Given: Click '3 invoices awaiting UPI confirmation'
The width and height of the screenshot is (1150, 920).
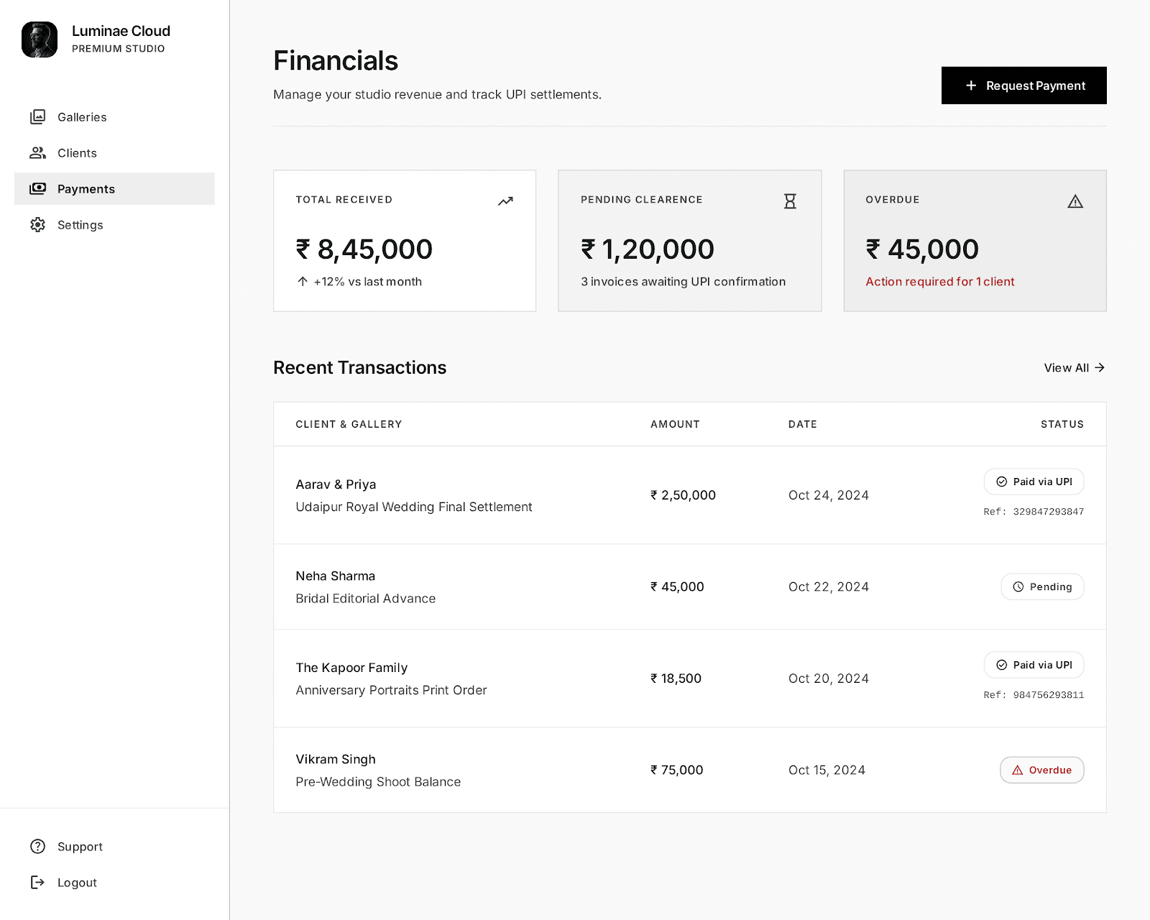Looking at the screenshot, I should (x=684, y=282).
